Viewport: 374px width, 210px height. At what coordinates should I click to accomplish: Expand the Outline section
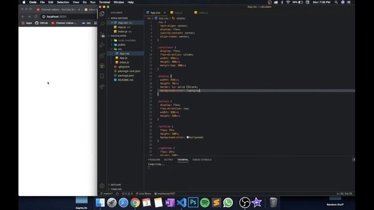[116, 185]
